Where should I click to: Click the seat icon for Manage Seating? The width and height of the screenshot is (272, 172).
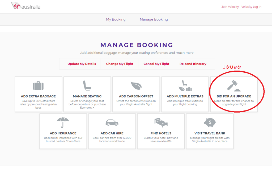pyautogui.click(x=87, y=85)
